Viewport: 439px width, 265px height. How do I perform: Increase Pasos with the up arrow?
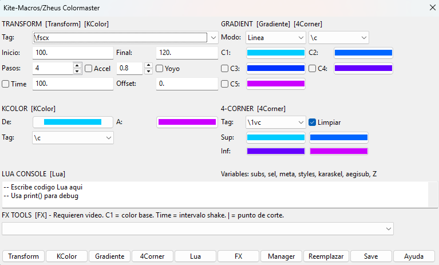77,65
